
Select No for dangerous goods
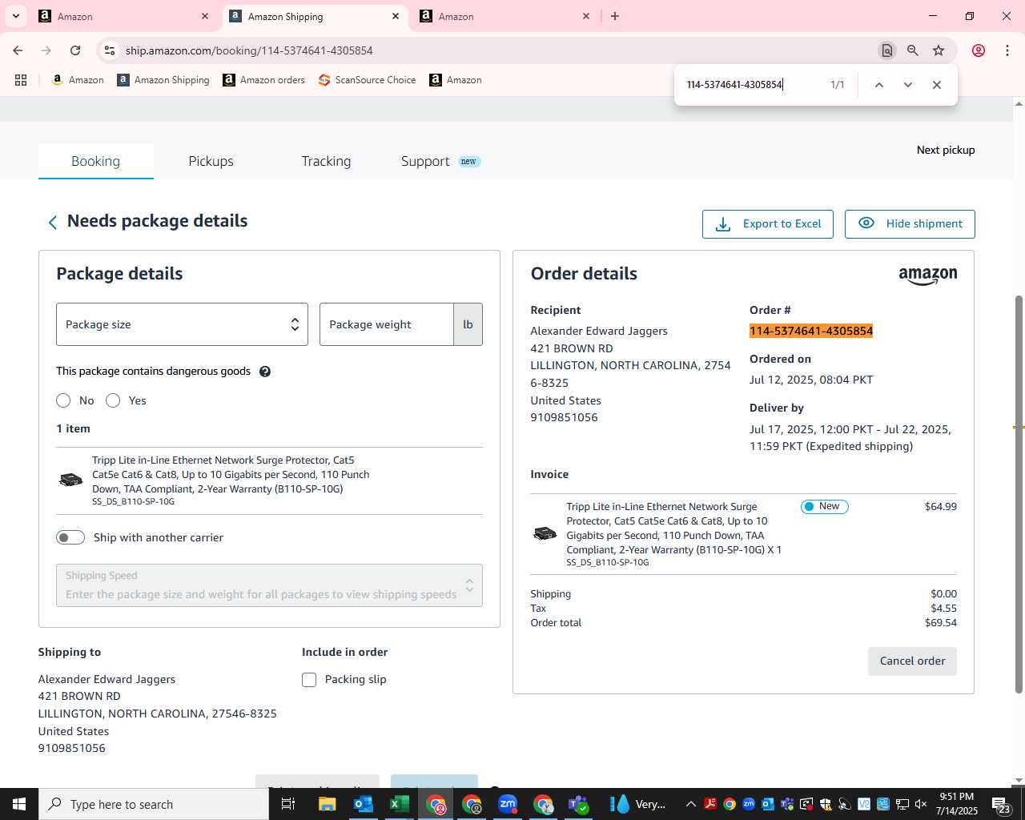pyautogui.click(x=63, y=400)
